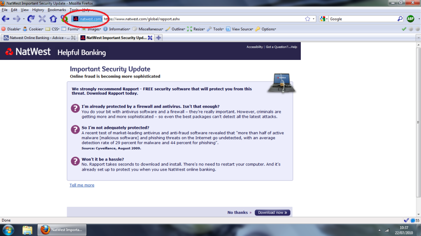
Task: Open the Miscellaneous dropdown
Action: [x=148, y=29]
